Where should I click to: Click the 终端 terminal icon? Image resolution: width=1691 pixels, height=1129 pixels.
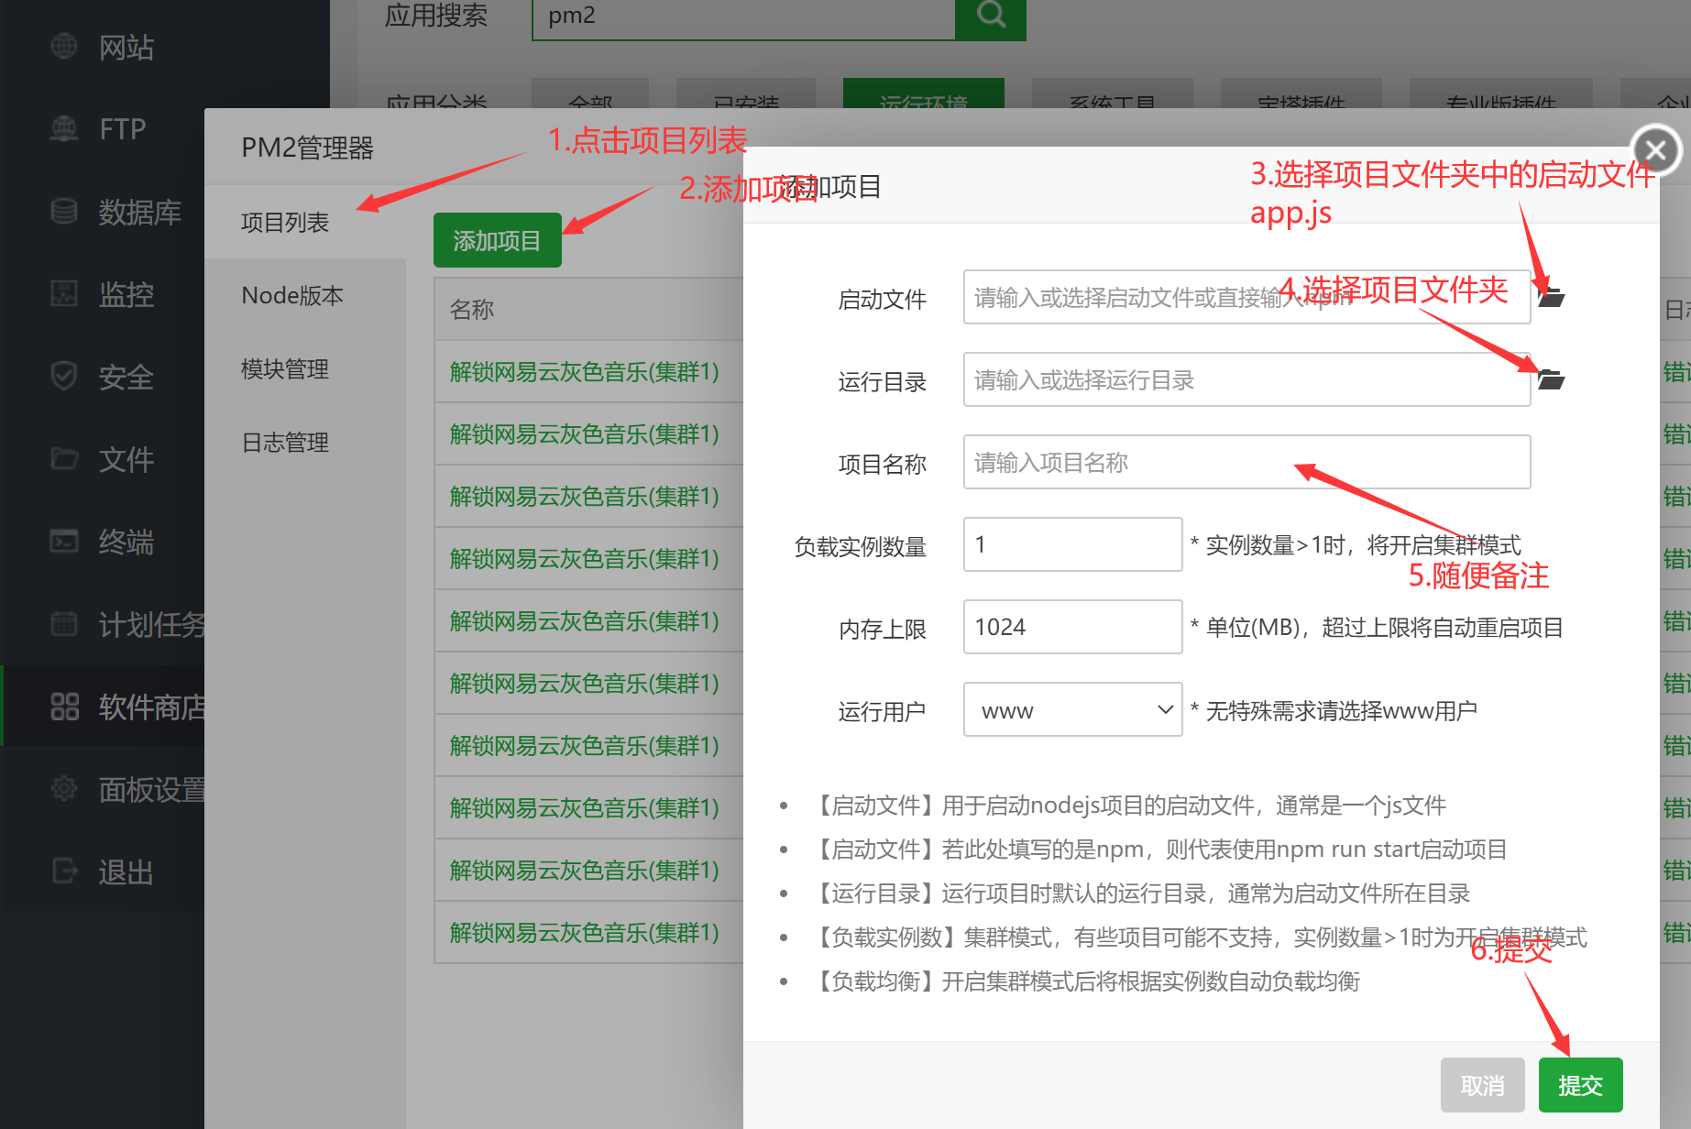click(x=64, y=541)
